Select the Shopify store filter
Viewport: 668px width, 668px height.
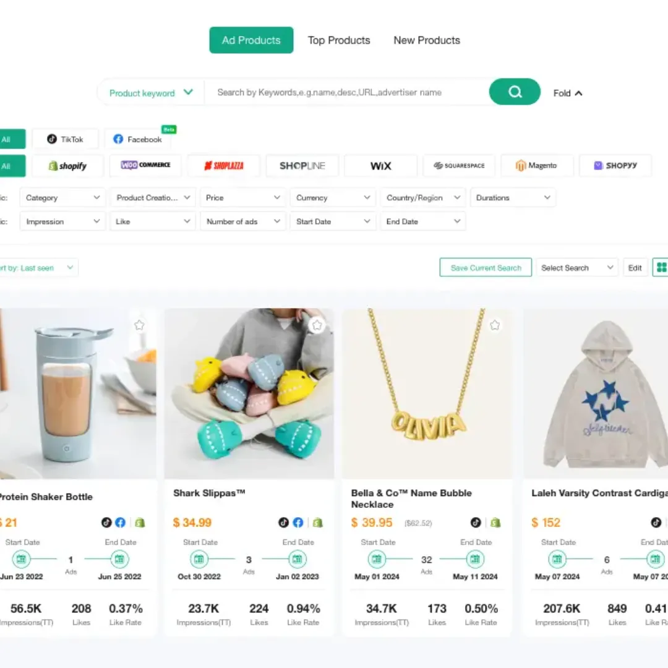coord(67,166)
